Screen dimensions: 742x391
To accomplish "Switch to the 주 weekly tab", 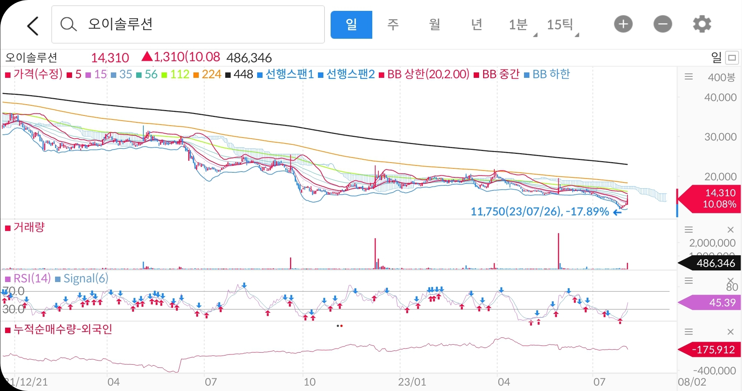I will coord(393,25).
